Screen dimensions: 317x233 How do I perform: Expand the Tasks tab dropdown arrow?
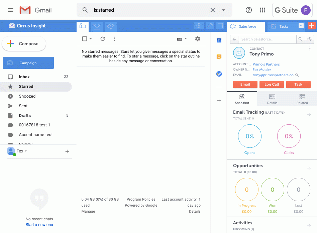pyautogui.click(x=301, y=26)
